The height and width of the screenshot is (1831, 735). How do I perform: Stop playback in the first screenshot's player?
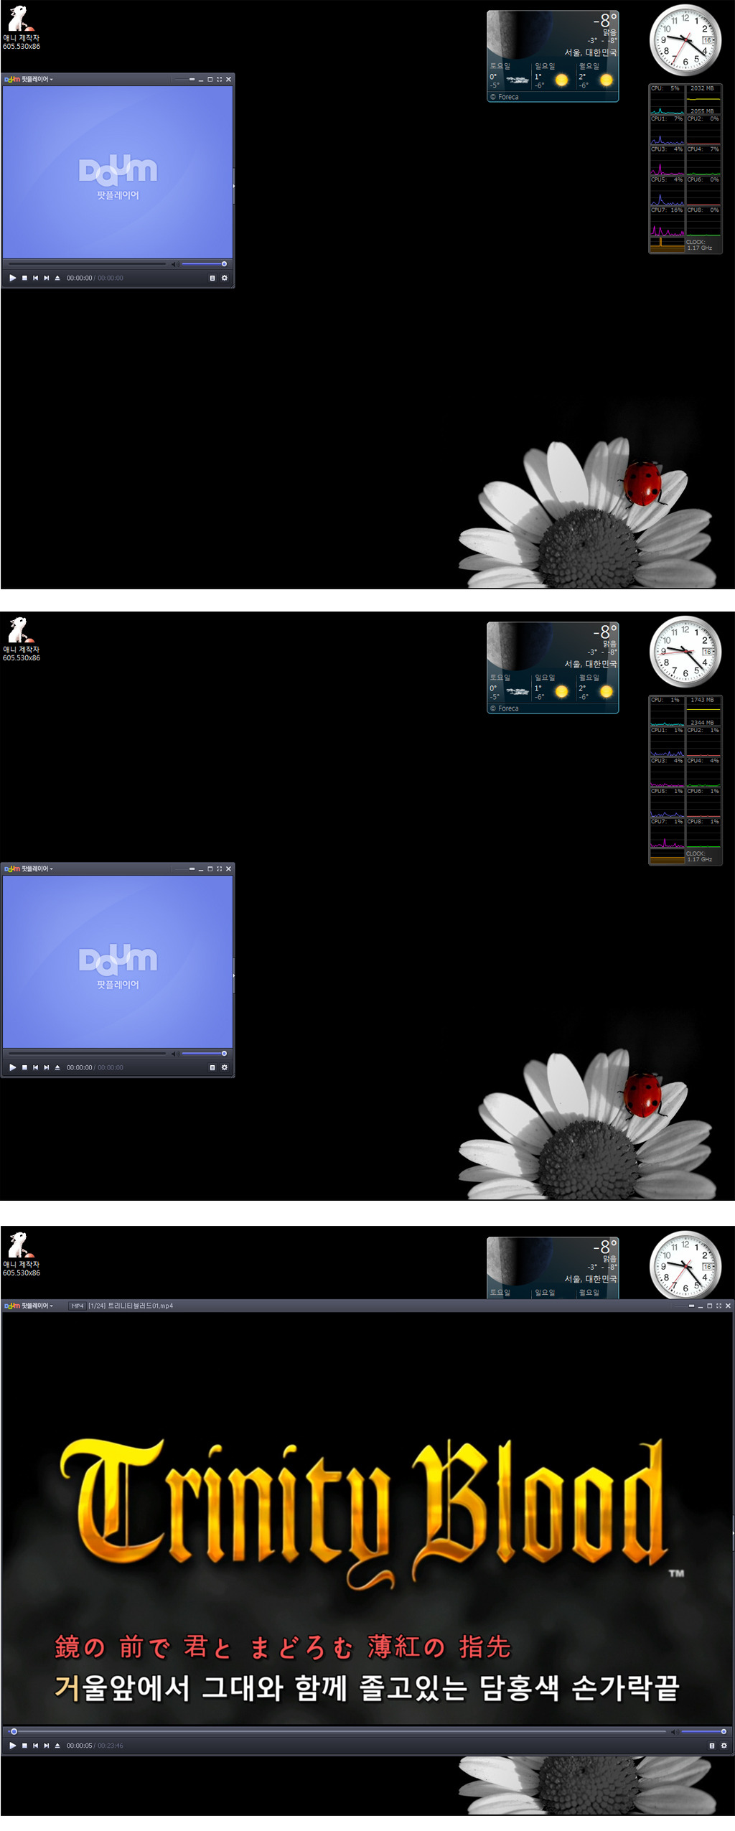pyautogui.click(x=24, y=278)
